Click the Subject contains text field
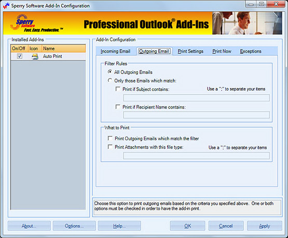 pyautogui.click(x=196, y=98)
